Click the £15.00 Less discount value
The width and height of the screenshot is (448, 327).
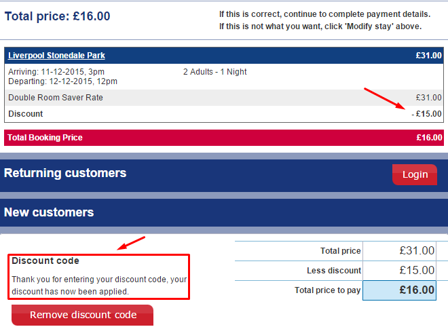(x=416, y=271)
